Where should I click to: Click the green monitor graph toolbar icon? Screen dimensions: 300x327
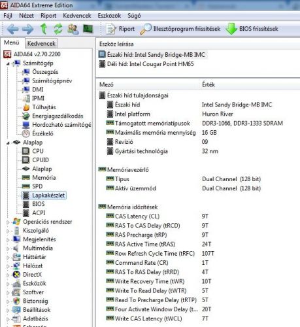coord(88,29)
